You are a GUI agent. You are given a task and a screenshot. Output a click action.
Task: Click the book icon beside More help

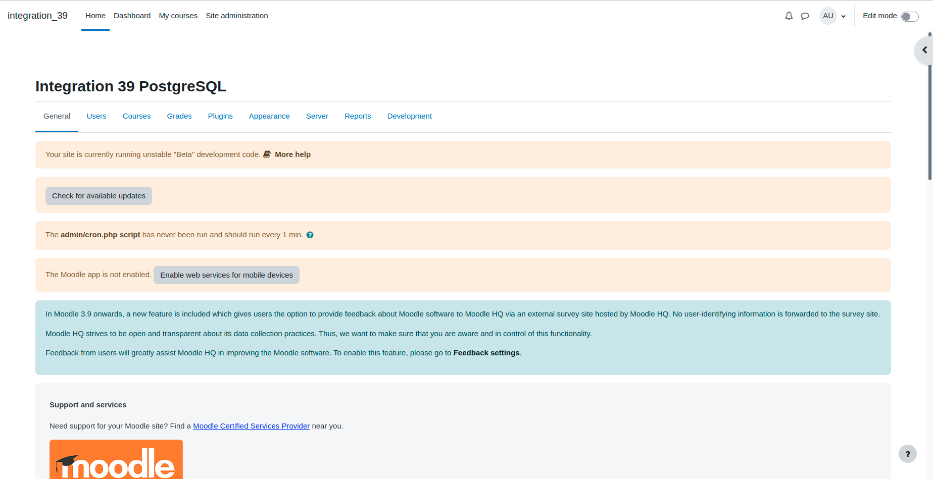267,154
